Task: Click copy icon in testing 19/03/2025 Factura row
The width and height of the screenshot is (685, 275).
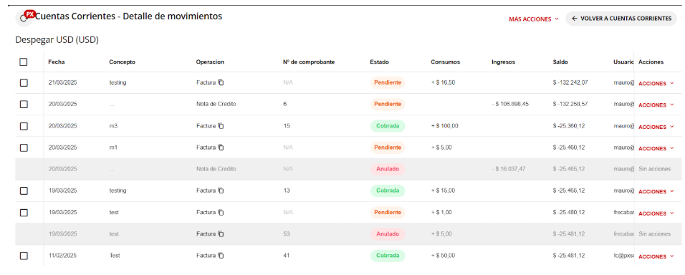Action: pyautogui.click(x=221, y=190)
